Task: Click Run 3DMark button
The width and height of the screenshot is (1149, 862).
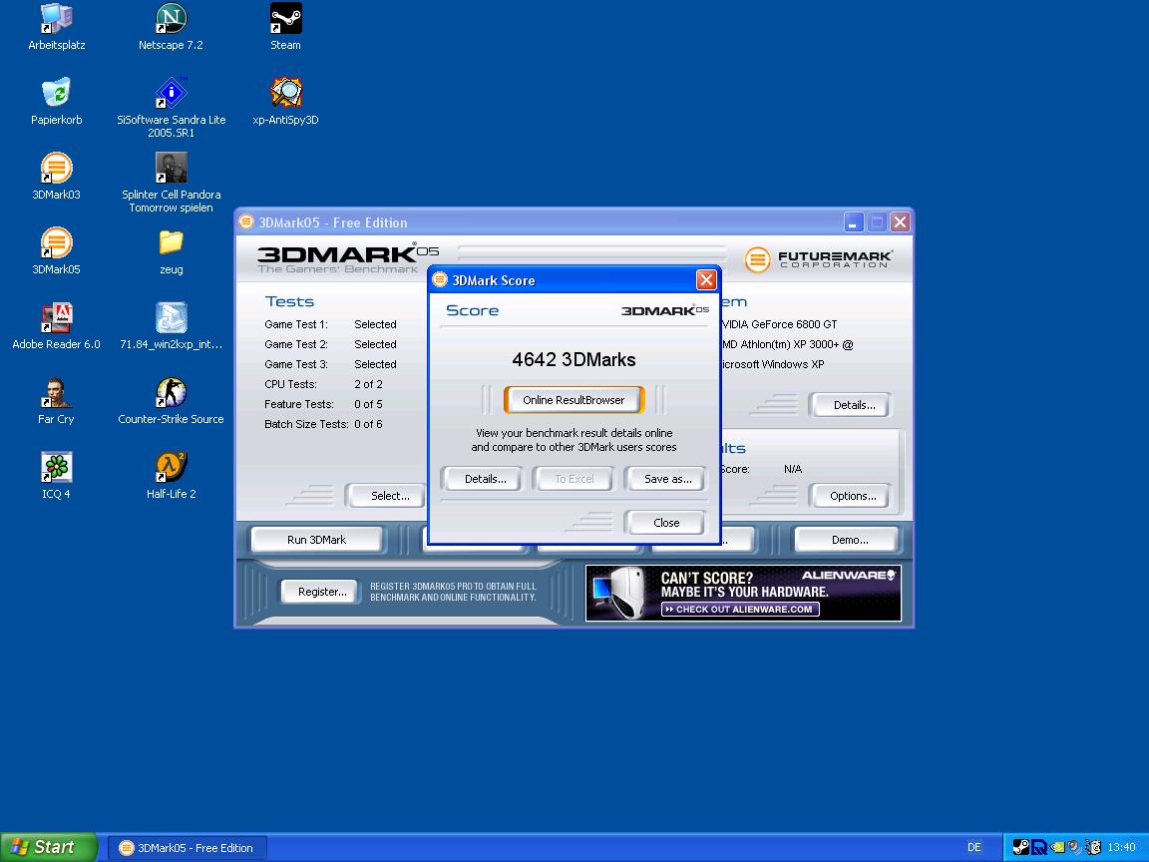Action: (316, 540)
